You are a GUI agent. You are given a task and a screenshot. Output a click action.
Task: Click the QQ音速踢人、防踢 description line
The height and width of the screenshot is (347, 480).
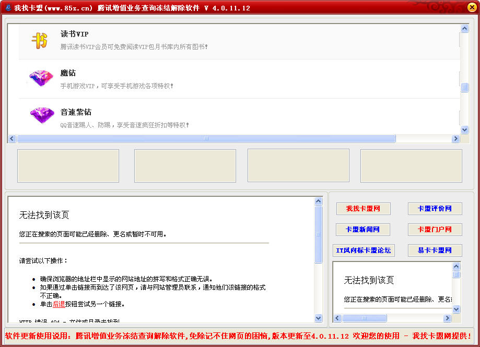124,125
